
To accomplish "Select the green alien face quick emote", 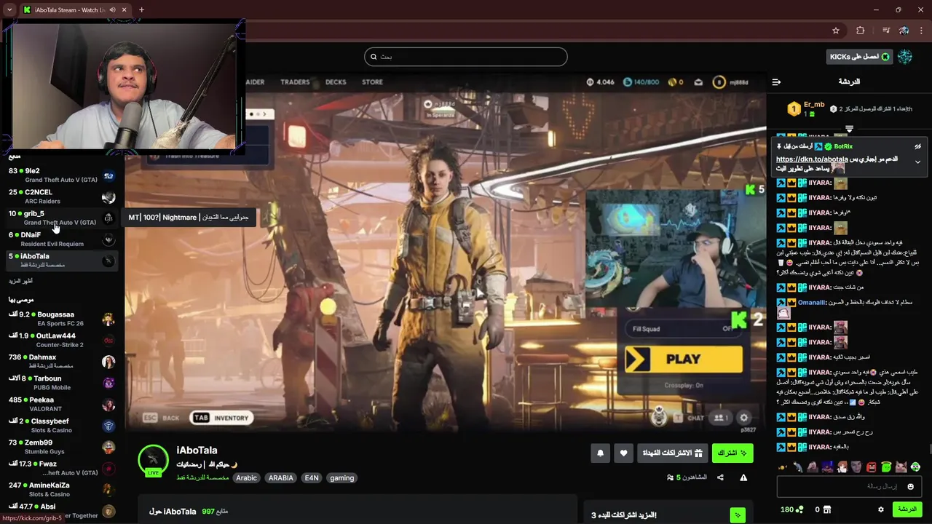I will [x=915, y=467].
